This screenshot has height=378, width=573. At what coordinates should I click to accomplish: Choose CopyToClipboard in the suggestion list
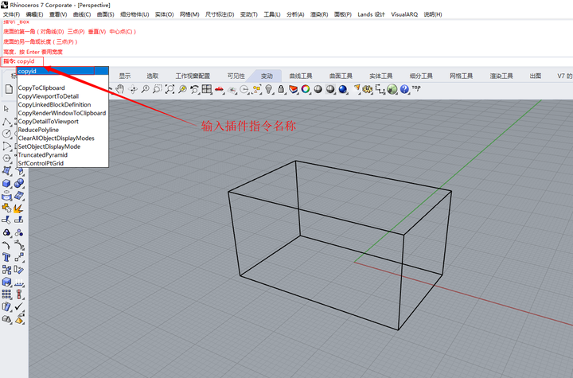(x=41, y=88)
